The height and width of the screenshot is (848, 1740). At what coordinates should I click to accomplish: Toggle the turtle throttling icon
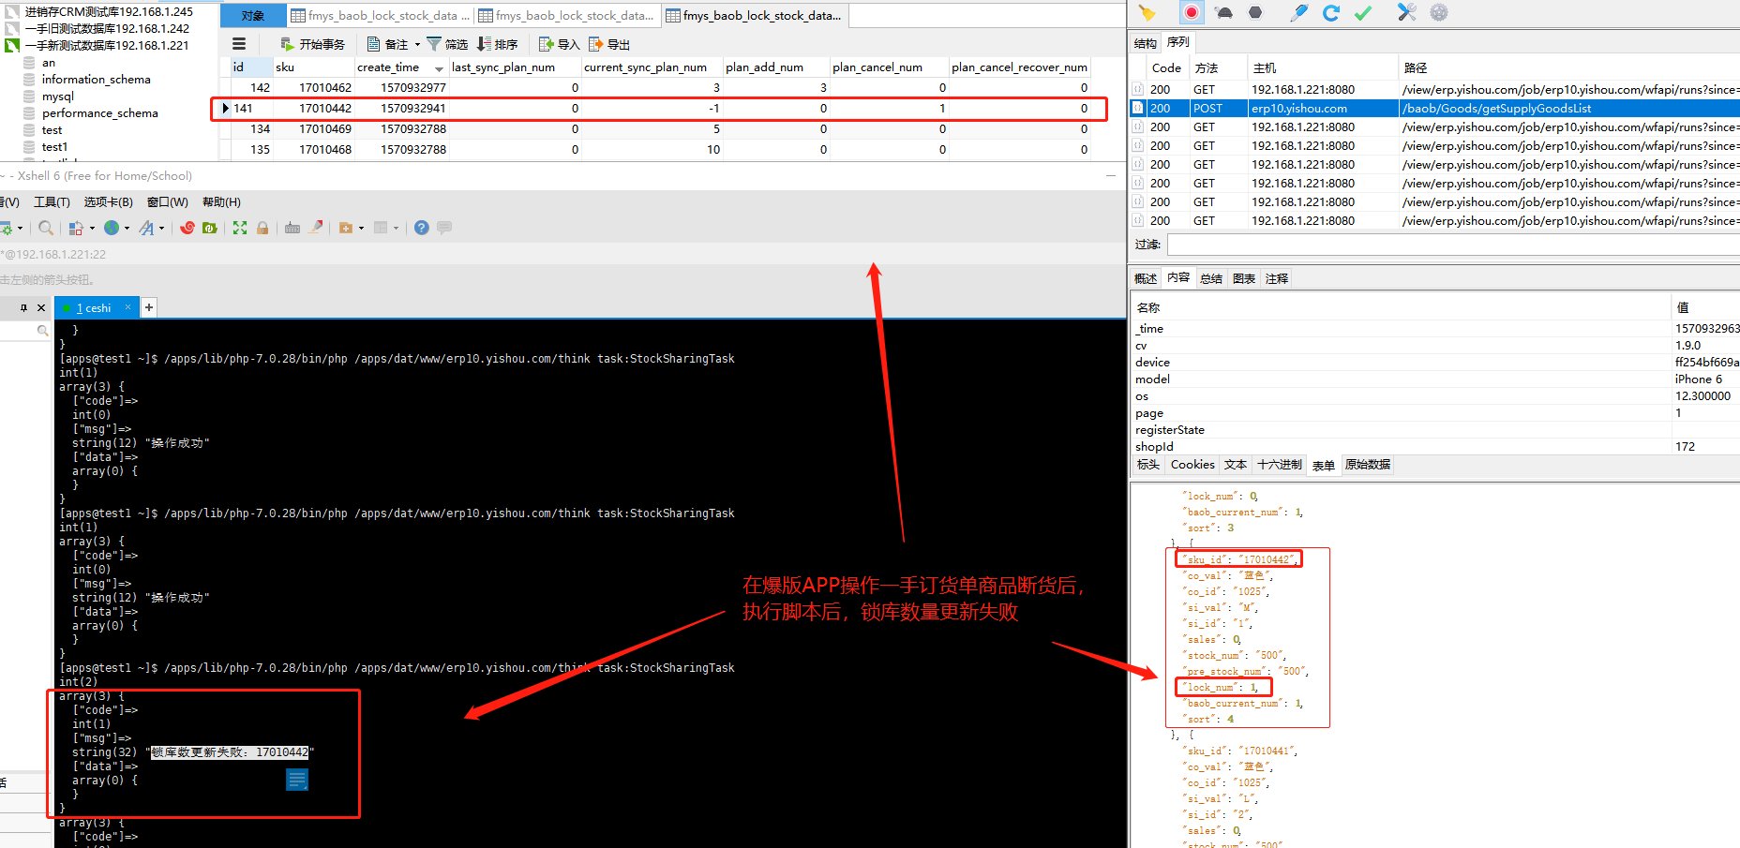click(x=1223, y=12)
